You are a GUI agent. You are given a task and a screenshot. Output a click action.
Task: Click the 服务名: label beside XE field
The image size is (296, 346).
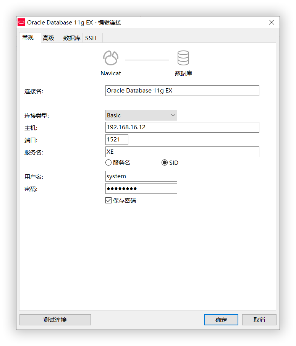(34, 152)
